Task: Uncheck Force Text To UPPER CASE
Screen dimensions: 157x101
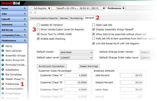Action: (38, 34)
